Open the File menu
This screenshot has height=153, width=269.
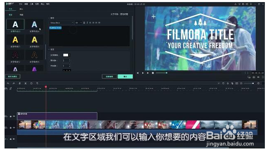coord(20,4)
